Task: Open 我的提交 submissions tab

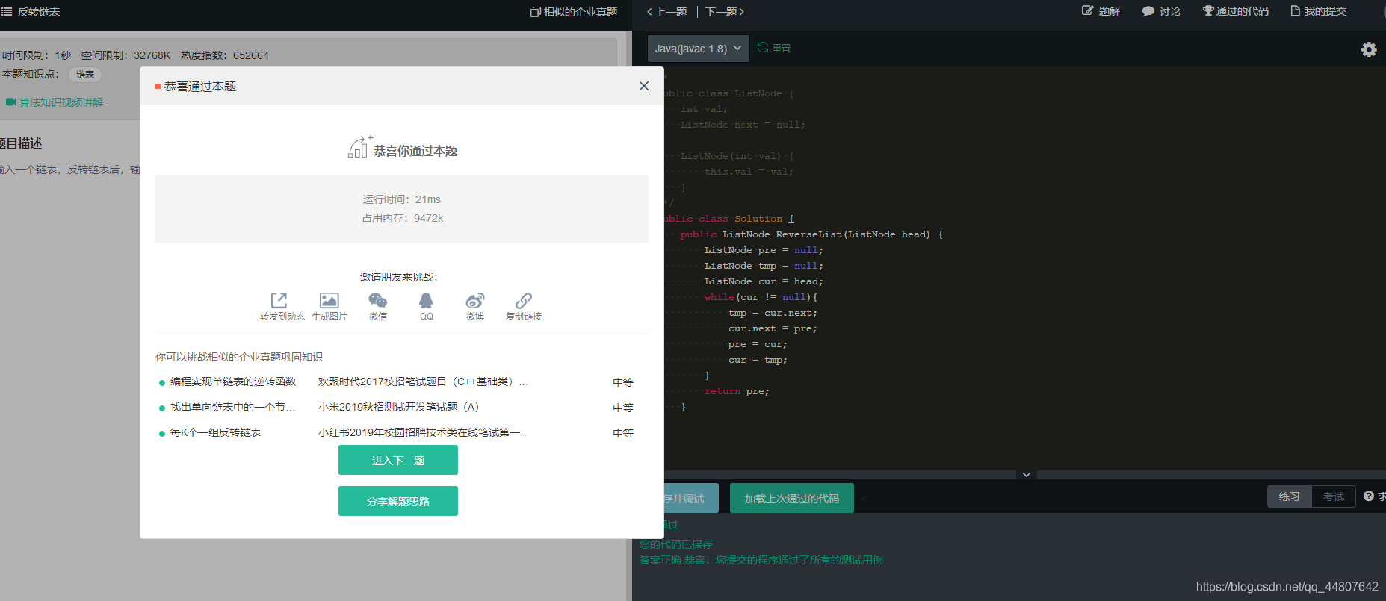Action: [1318, 11]
